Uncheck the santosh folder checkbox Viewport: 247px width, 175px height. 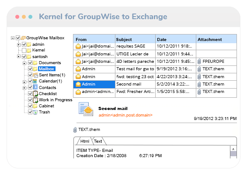click(x=24, y=56)
